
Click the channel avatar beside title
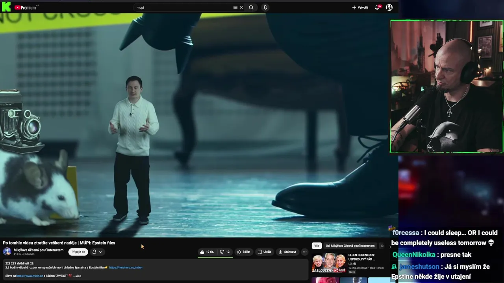[7, 252]
